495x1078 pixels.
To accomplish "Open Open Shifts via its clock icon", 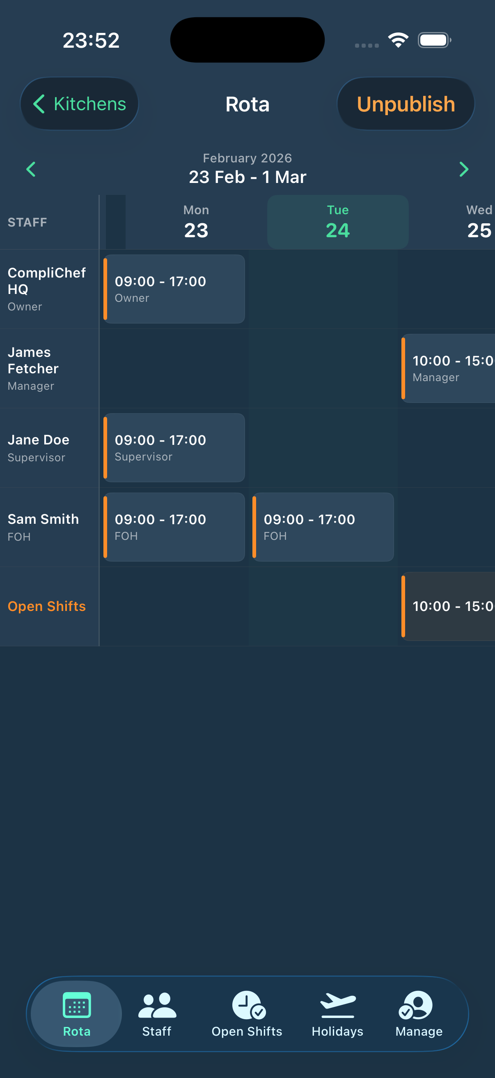I will (x=247, y=1004).
